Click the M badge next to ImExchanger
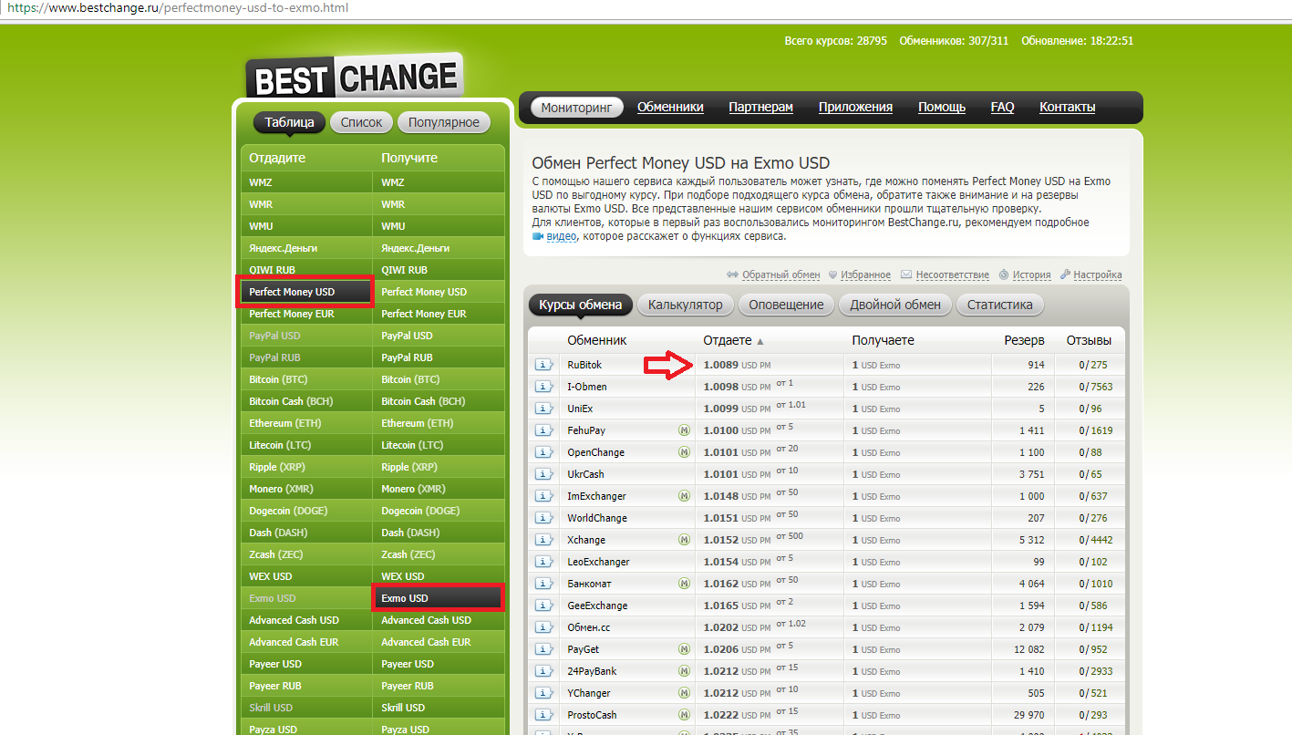 pos(684,496)
